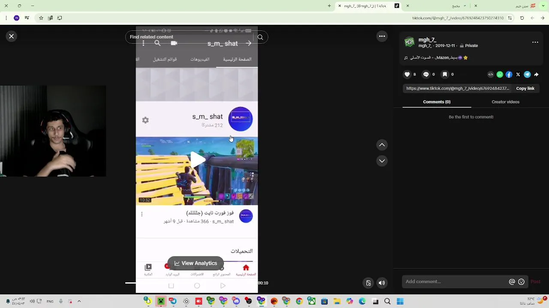Save the video with the bookmark icon

click(445, 74)
